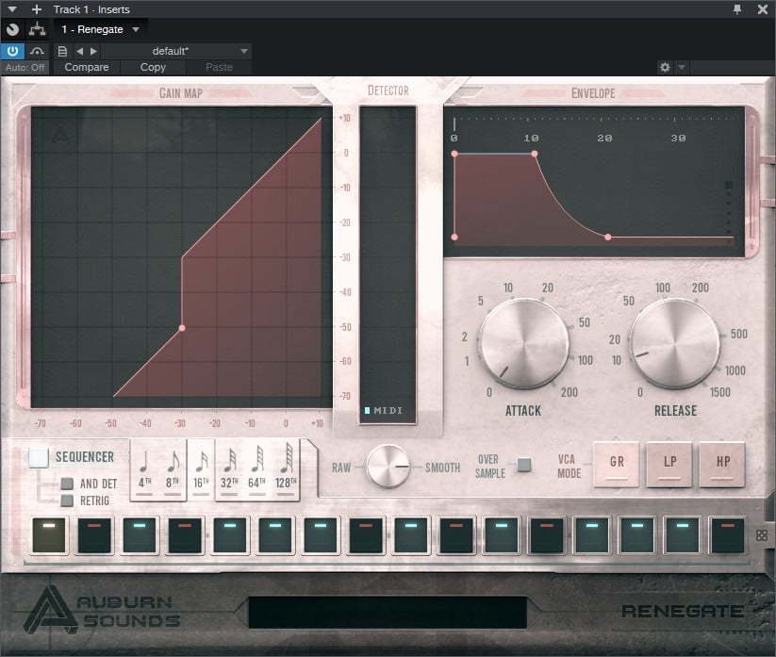Click the black info display panel

pyautogui.click(x=388, y=613)
